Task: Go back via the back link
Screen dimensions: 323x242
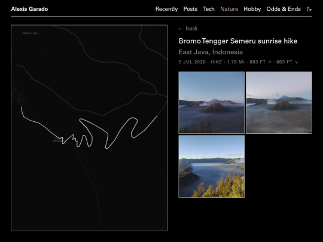Action: (188, 29)
